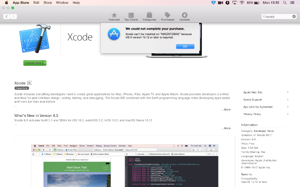Screen dimensions: 300x187
Task: Open the Purchased tag tab
Action: point(167,17)
